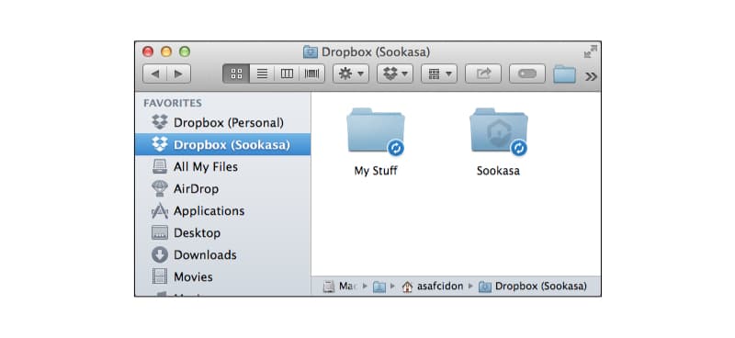Go back with the left arrow button
This screenshot has width=735, height=338.
(x=154, y=74)
